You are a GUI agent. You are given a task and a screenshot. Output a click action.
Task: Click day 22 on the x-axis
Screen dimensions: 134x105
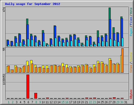click(90, 102)
